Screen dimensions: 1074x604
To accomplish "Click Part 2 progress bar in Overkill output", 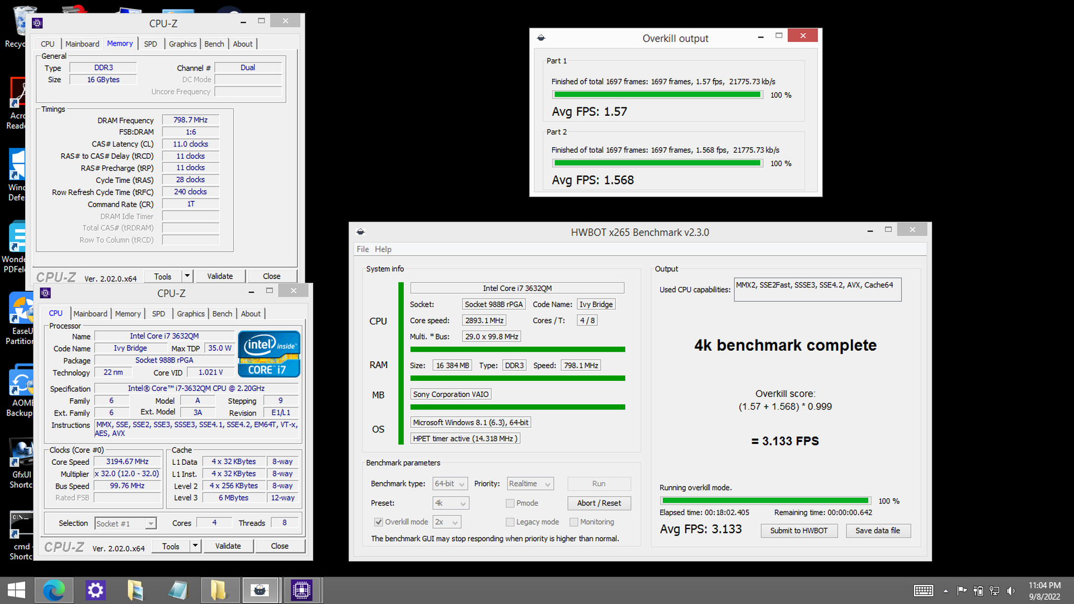I will (657, 163).
